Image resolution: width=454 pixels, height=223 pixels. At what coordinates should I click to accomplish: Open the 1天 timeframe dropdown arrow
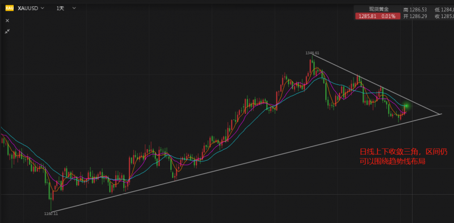point(74,8)
